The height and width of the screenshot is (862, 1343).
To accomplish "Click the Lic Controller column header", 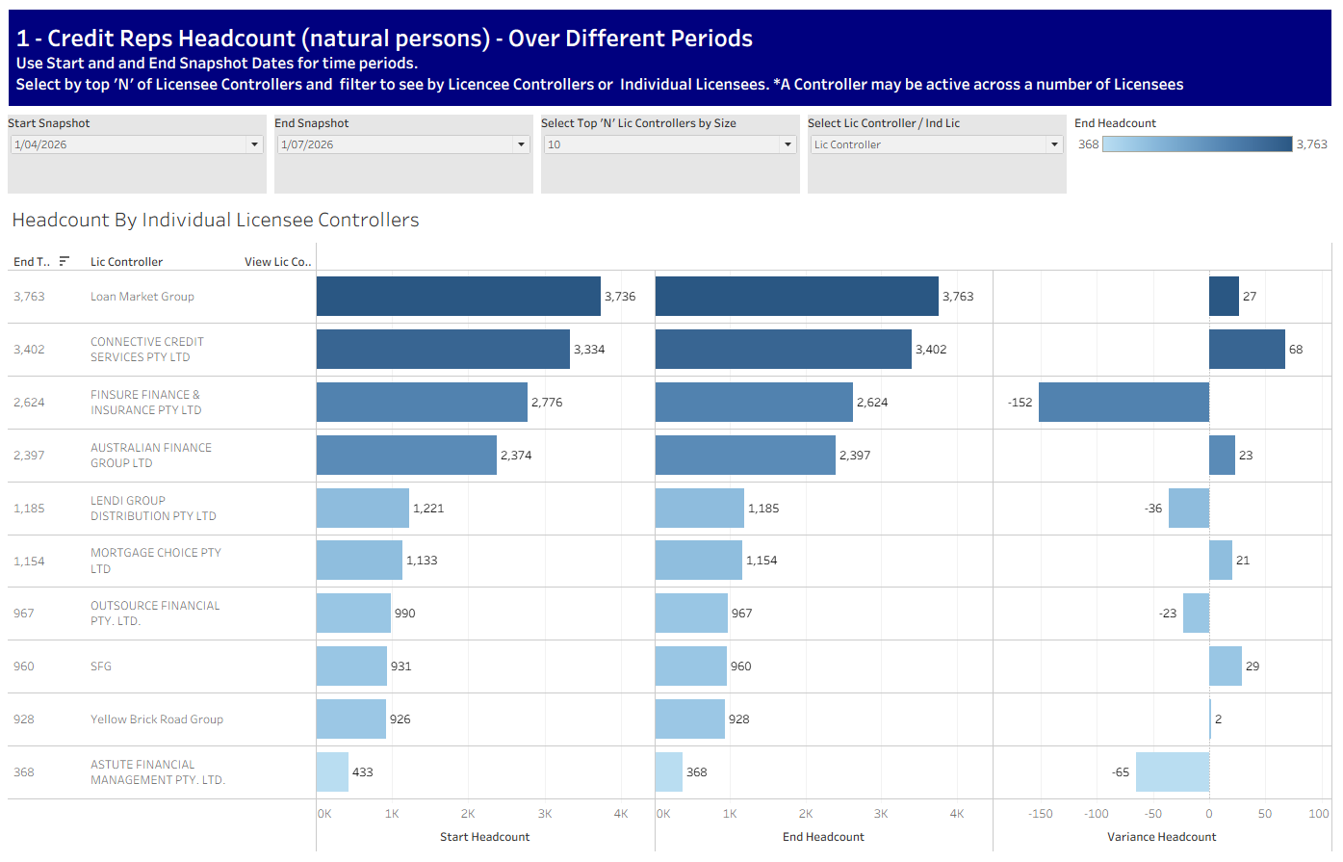I will [x=126, y=262].
